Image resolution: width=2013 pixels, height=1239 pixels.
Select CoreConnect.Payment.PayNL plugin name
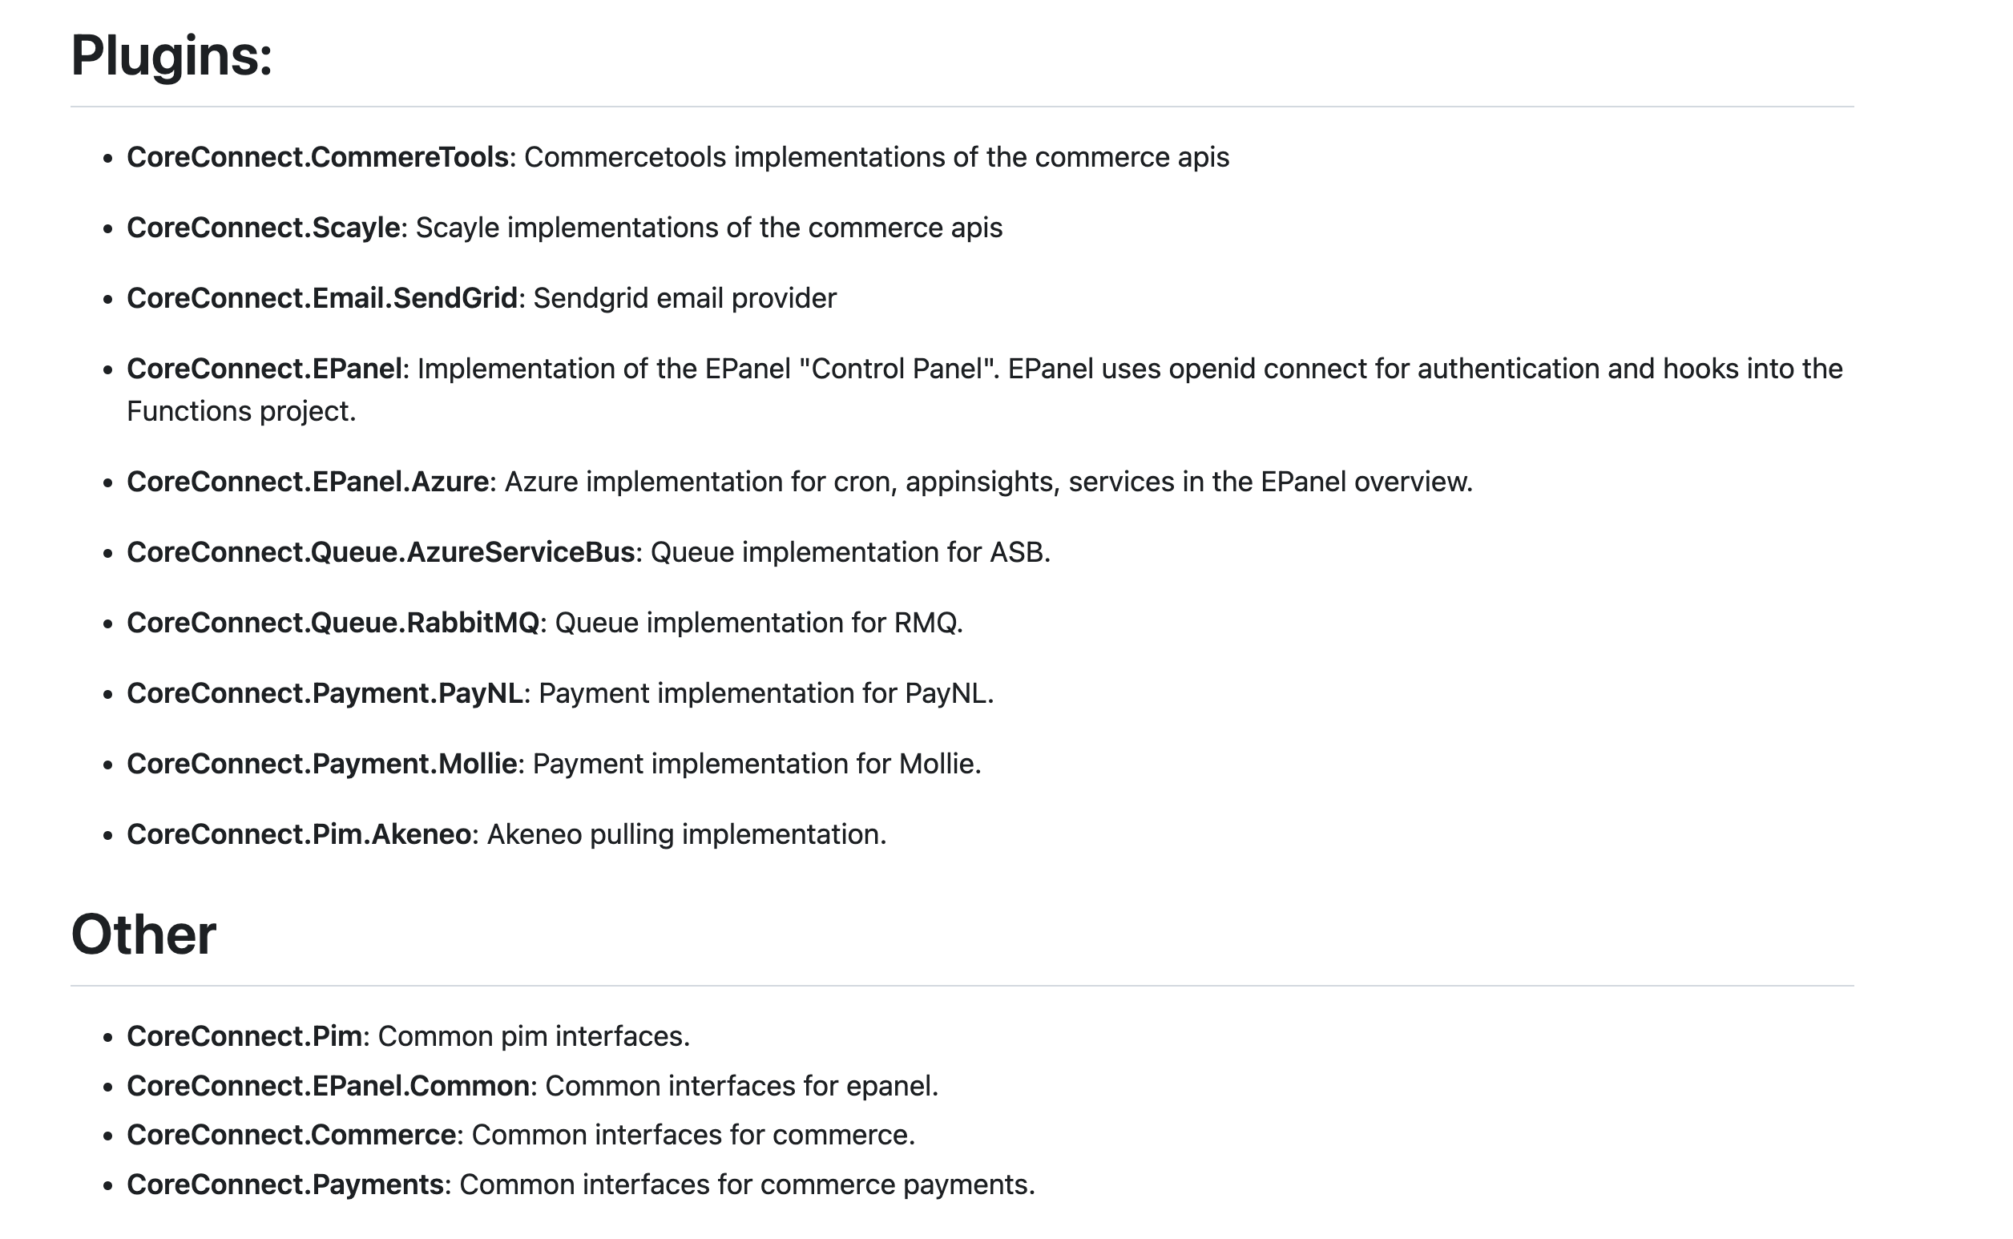[x=325, y=693]
